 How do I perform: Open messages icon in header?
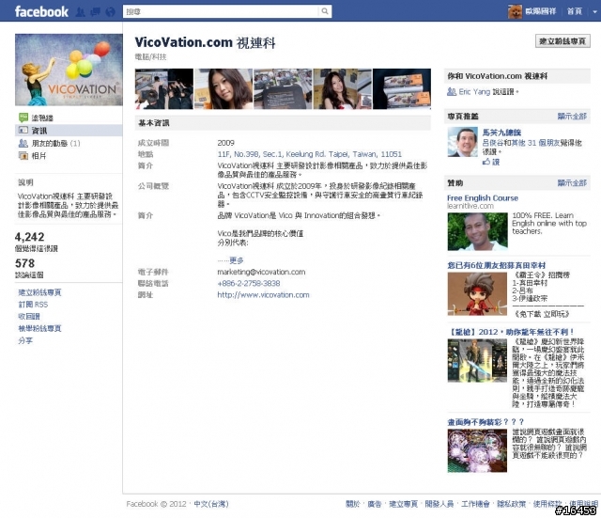[95, 12]
